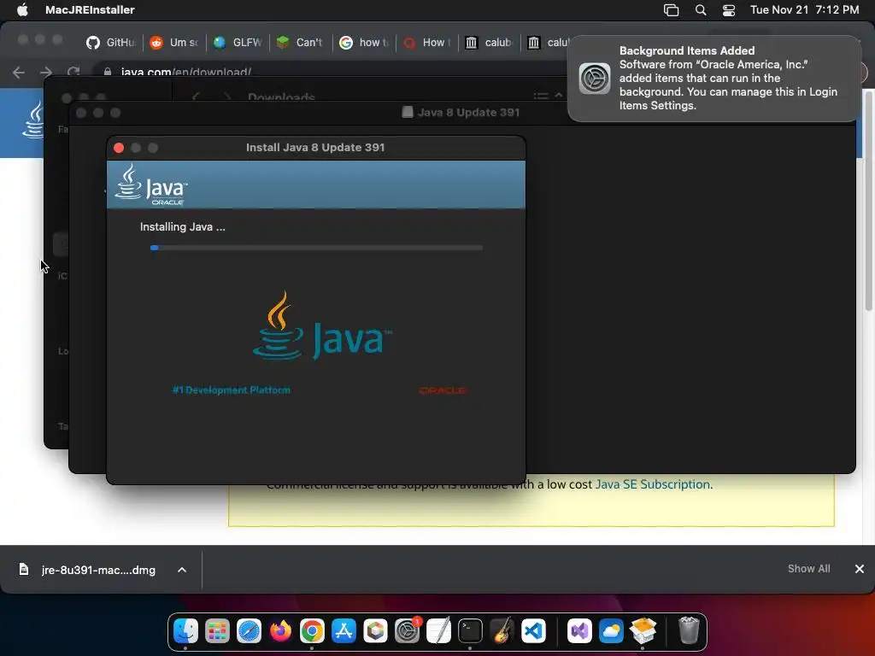The image size is (875, 656).
Task: Click the java.com address bar
Action: point(329,72)
